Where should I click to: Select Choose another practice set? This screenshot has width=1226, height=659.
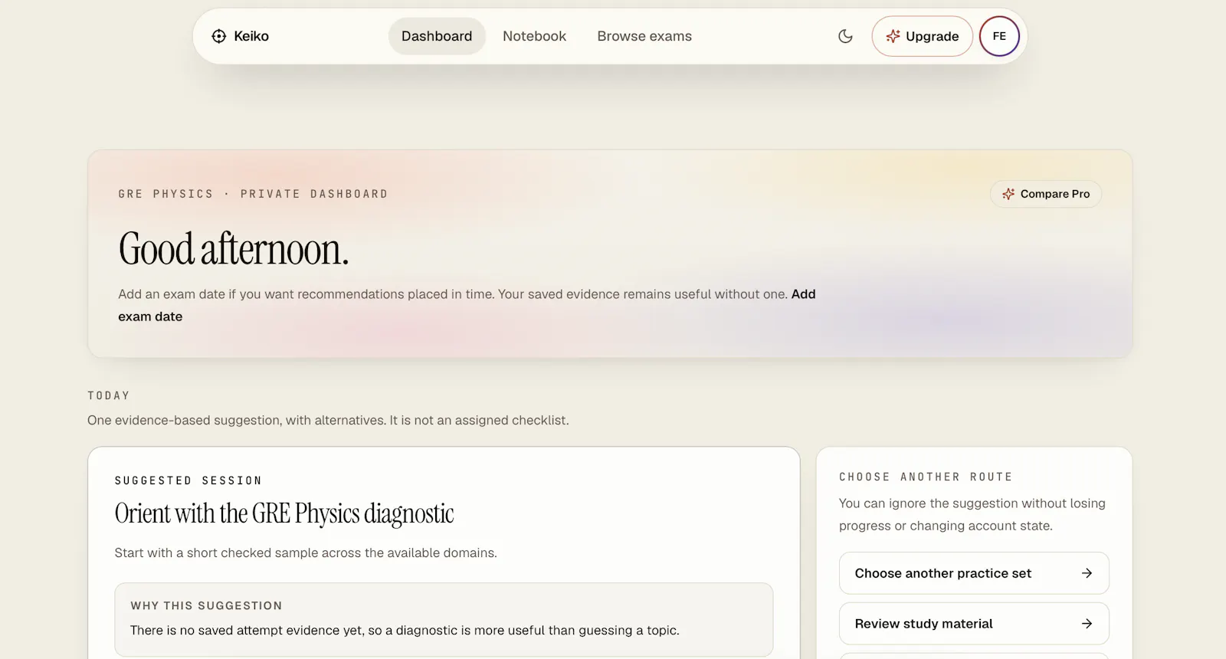tap(974, 573)
